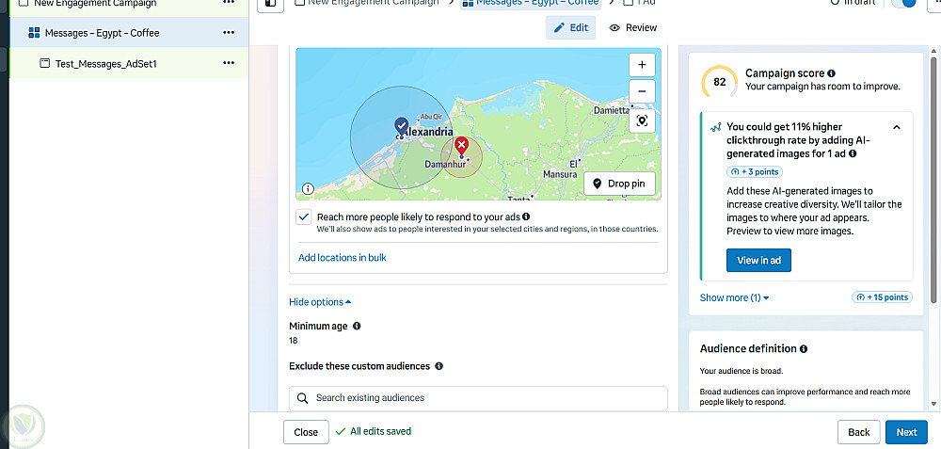Screen dimensions: 941x449
Task: Click the map info icon
Action: click(308, 189)
